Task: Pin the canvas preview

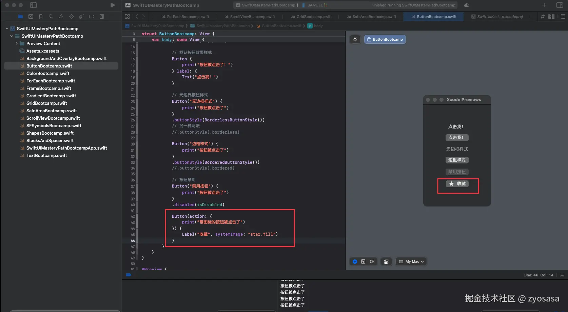Action: click(x=355, y=39)
